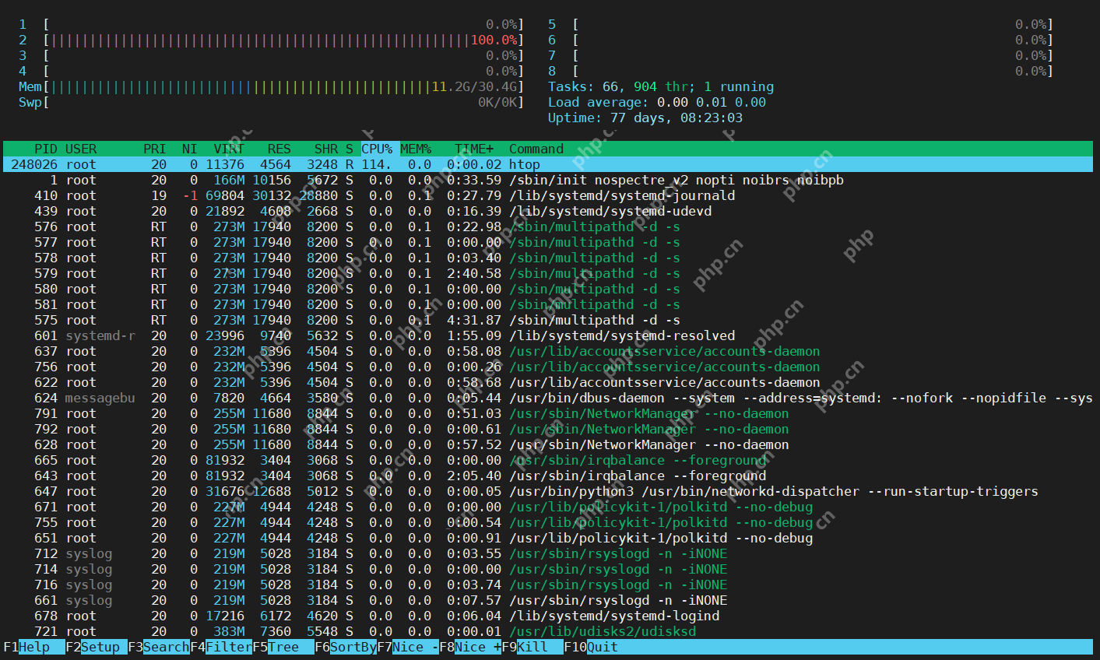The height and width of the screenshot is (660, 1100).
Task: Sort by the CPU% column header
Action: point(377,149)
